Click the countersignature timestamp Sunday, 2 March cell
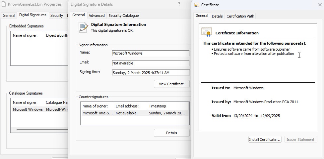This screenshot has width=324, height=159. (167, 113)
